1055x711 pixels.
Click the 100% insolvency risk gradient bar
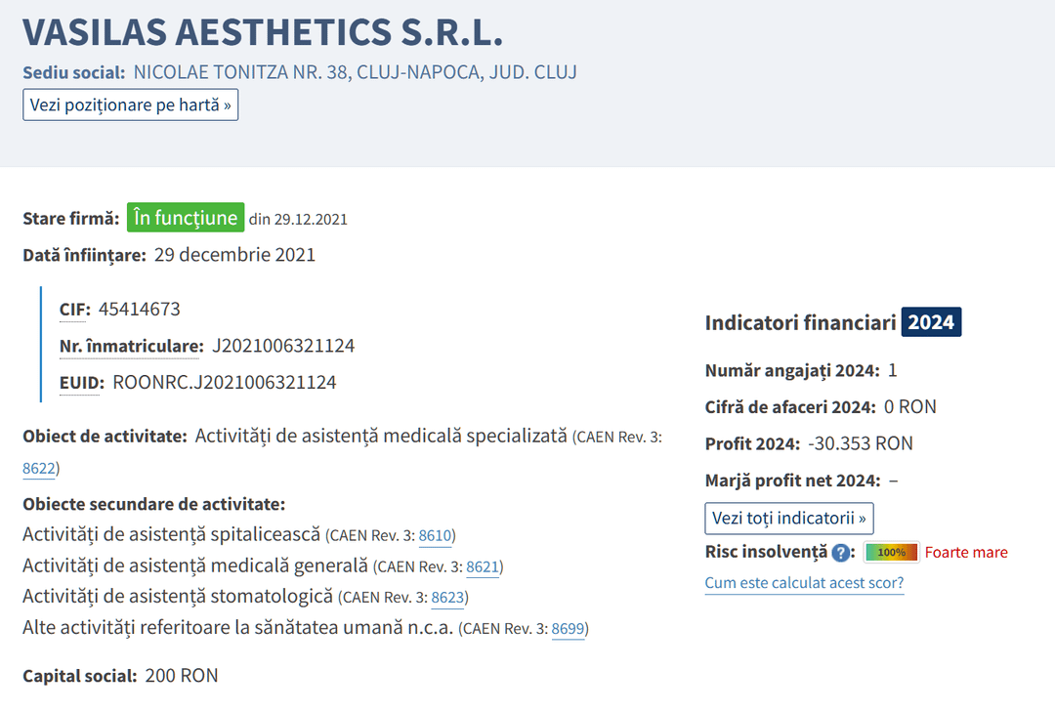pyautogui.click(x=891, y=553)
